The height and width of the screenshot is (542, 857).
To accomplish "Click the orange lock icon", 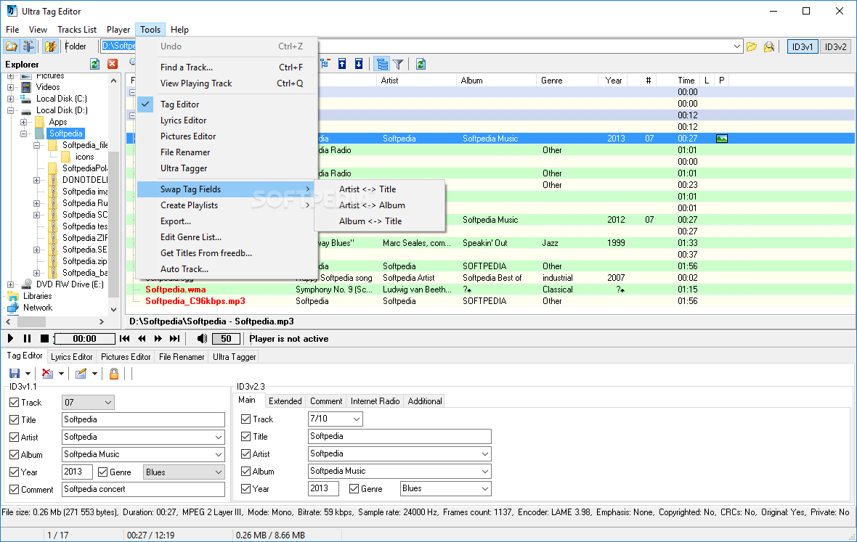I will (114, 374).
